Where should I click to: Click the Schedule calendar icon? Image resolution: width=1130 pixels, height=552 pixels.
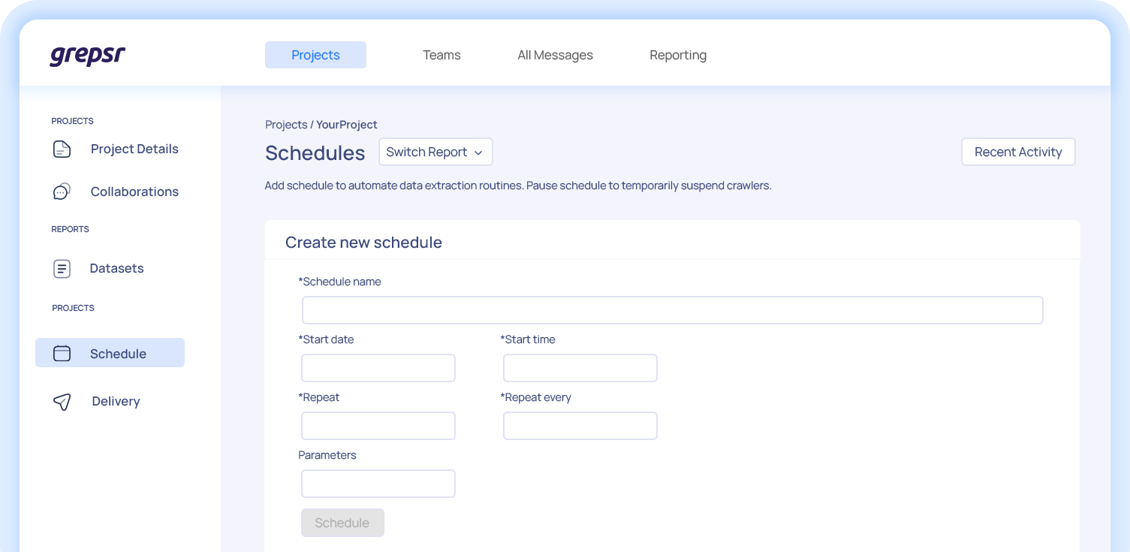click(x=62, y=353)
